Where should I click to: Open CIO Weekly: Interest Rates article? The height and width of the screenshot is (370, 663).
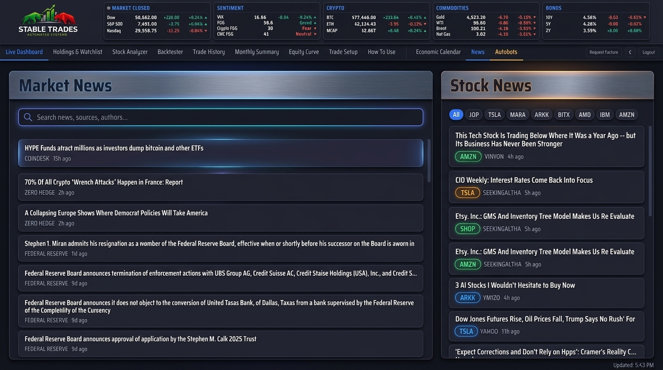point(546,186)
